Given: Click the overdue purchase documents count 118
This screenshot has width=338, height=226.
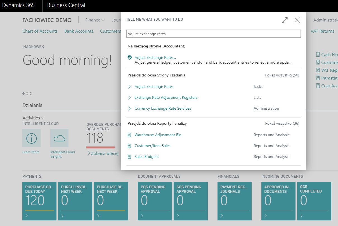Looking at the screenshot, I should click(95, 138).
